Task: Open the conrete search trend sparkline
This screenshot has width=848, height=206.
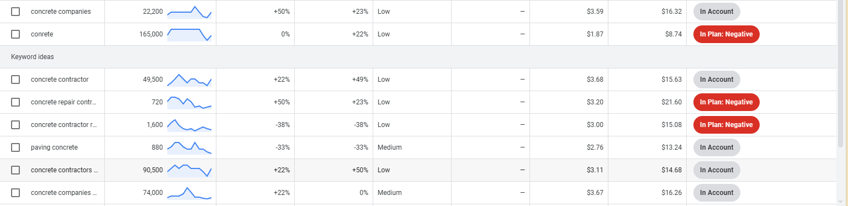Action: coord(189,34)
